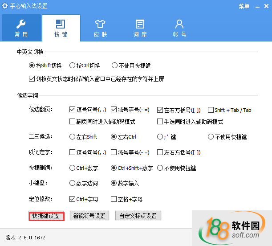This screenshot has width=272, height=246.
Task: Open the 常用 tab with wrench icon
Action: (x=21, y=28)
